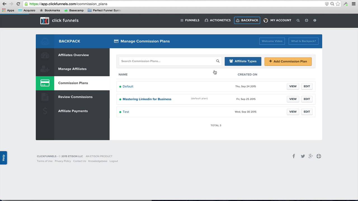Open ClickFunnels Twitter icon in footer
Screen dimensions: 358x201
click(x=303, y=156)
